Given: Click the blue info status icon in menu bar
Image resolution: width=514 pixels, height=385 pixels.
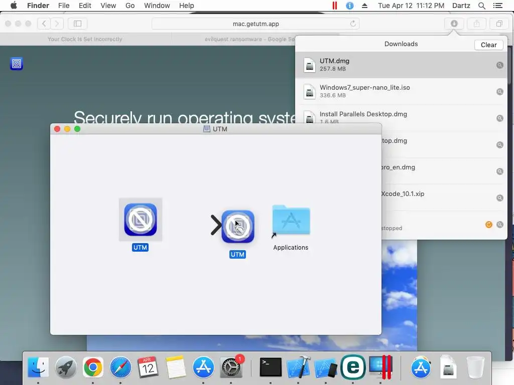Looking at the screenshot, I should [350, 6].
